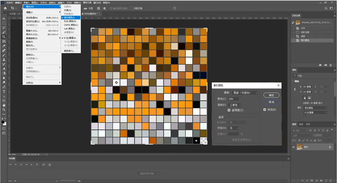The height and width of the screenshot is (183, 337).
Task: Click the foreground color swatch
Action: [x=3, y=122]
